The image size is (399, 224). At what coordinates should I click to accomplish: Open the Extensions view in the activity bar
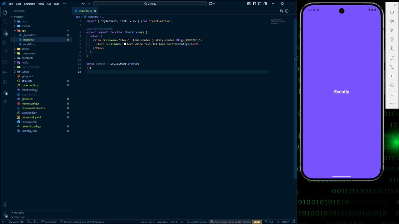(5, 52)
